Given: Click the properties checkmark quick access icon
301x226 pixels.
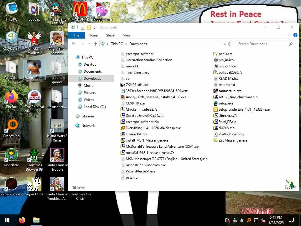Looking at the screenshot, I should [83, 27].
